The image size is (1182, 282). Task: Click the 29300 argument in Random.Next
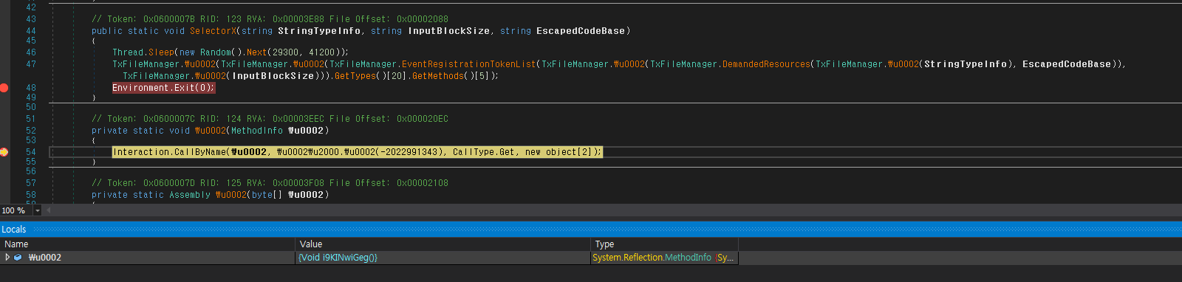(x=285, y=52)
